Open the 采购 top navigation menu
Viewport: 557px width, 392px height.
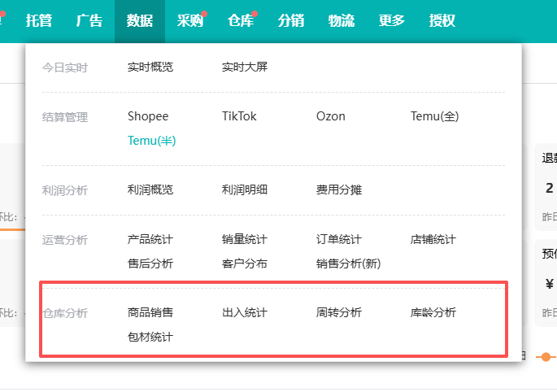click(x=189, y=20)
